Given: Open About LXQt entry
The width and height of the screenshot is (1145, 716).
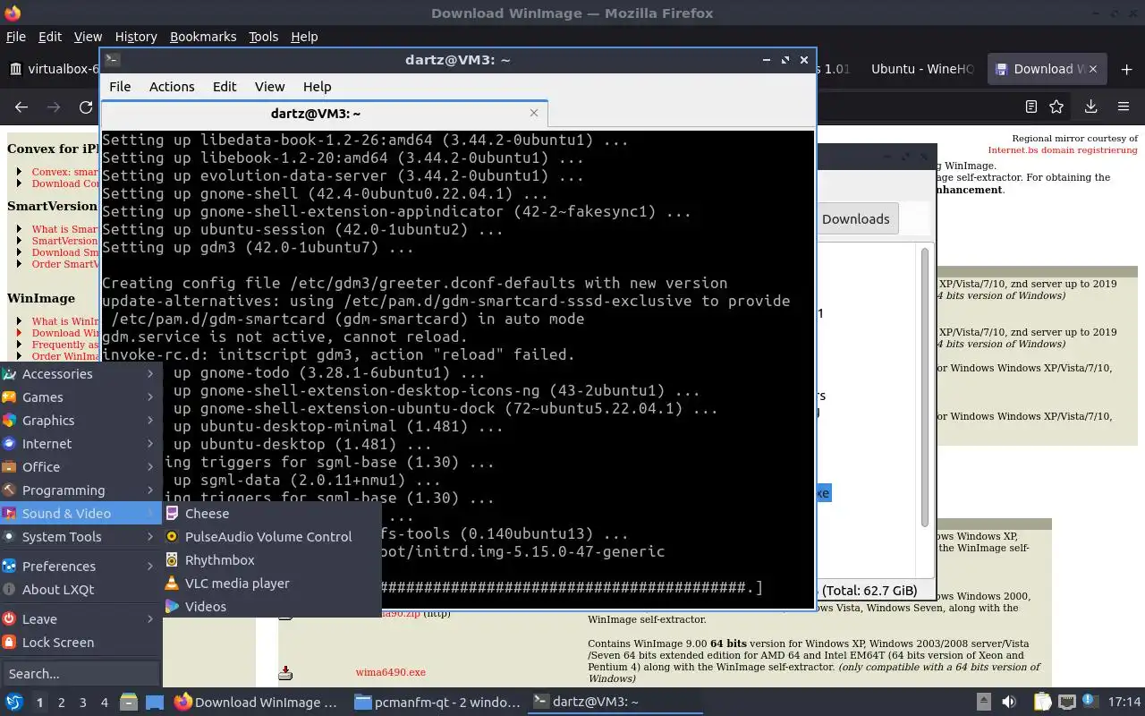Looking at the screenshot, I should 81,590.
